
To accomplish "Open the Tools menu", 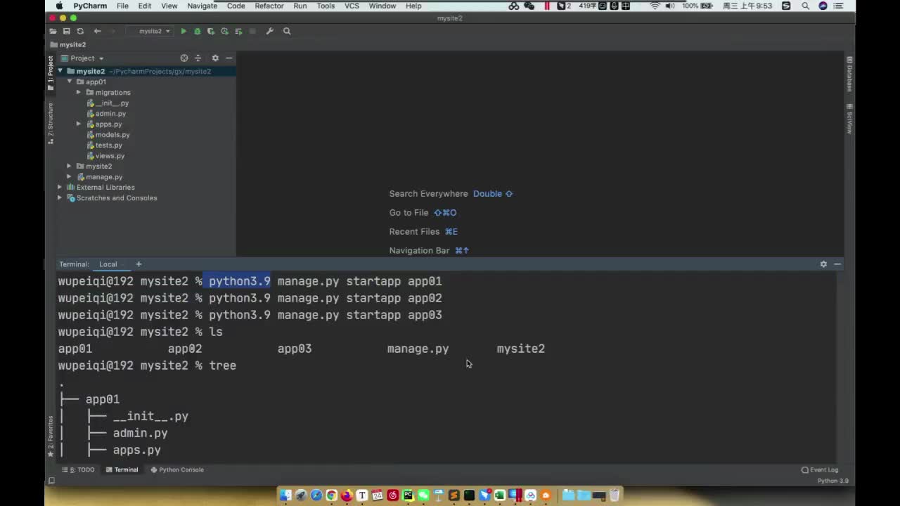I will tap(326, 6).
